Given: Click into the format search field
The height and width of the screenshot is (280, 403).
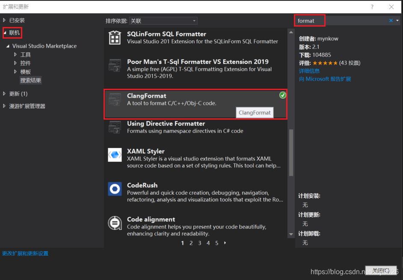Looking at the screenshot, I should [x=342, y=21].
